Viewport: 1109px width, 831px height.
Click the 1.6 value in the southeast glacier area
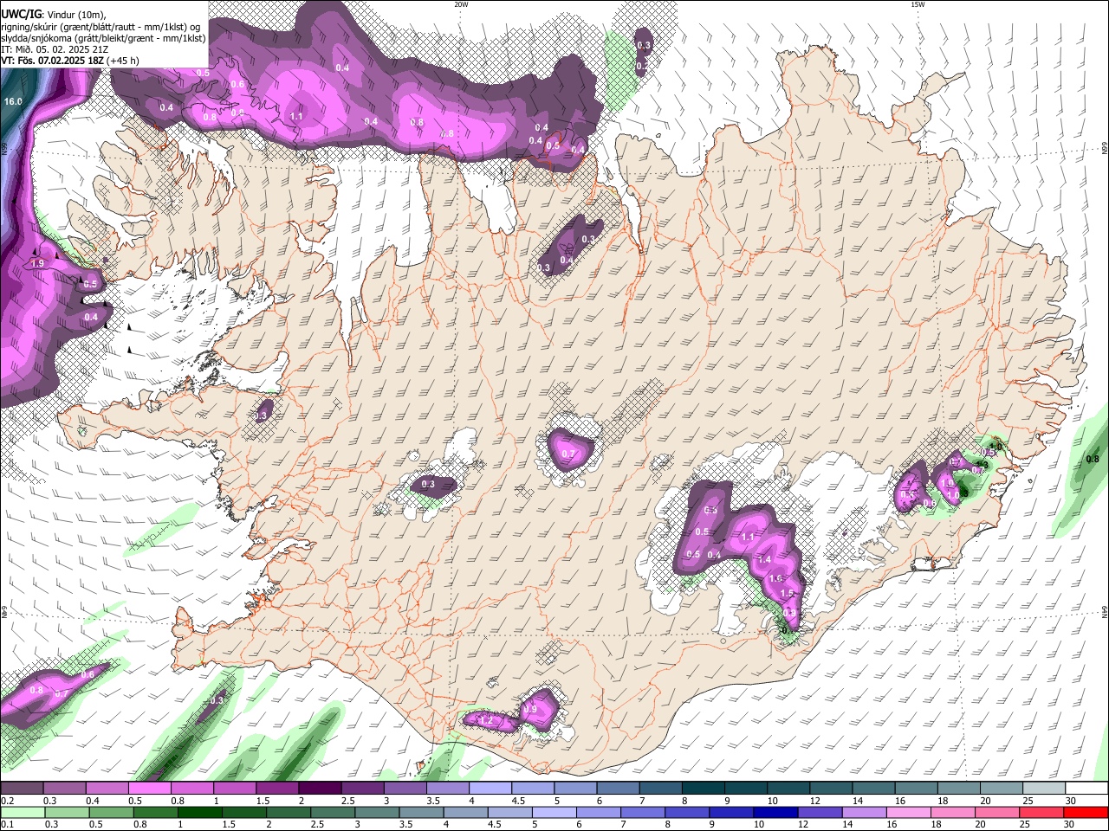tap(775, 578)
